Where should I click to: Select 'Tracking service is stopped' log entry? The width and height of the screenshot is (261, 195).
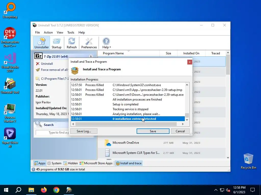(128, 109)
